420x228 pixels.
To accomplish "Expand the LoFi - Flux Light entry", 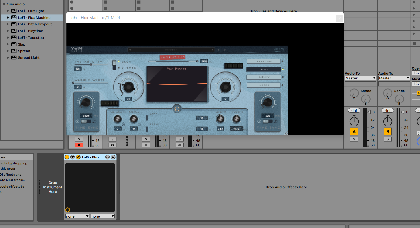I will pos(8,11).
